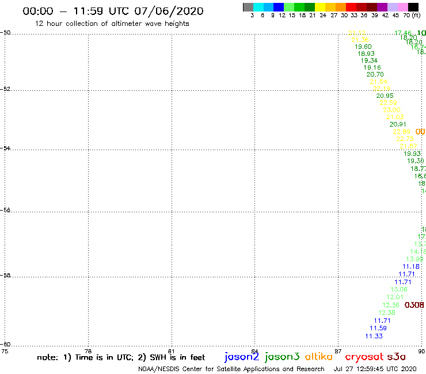Image resolution: width=426 pixels, height=374 pixels.
Task: Click the 19.93 value
Action: click(x=412, y=154)
